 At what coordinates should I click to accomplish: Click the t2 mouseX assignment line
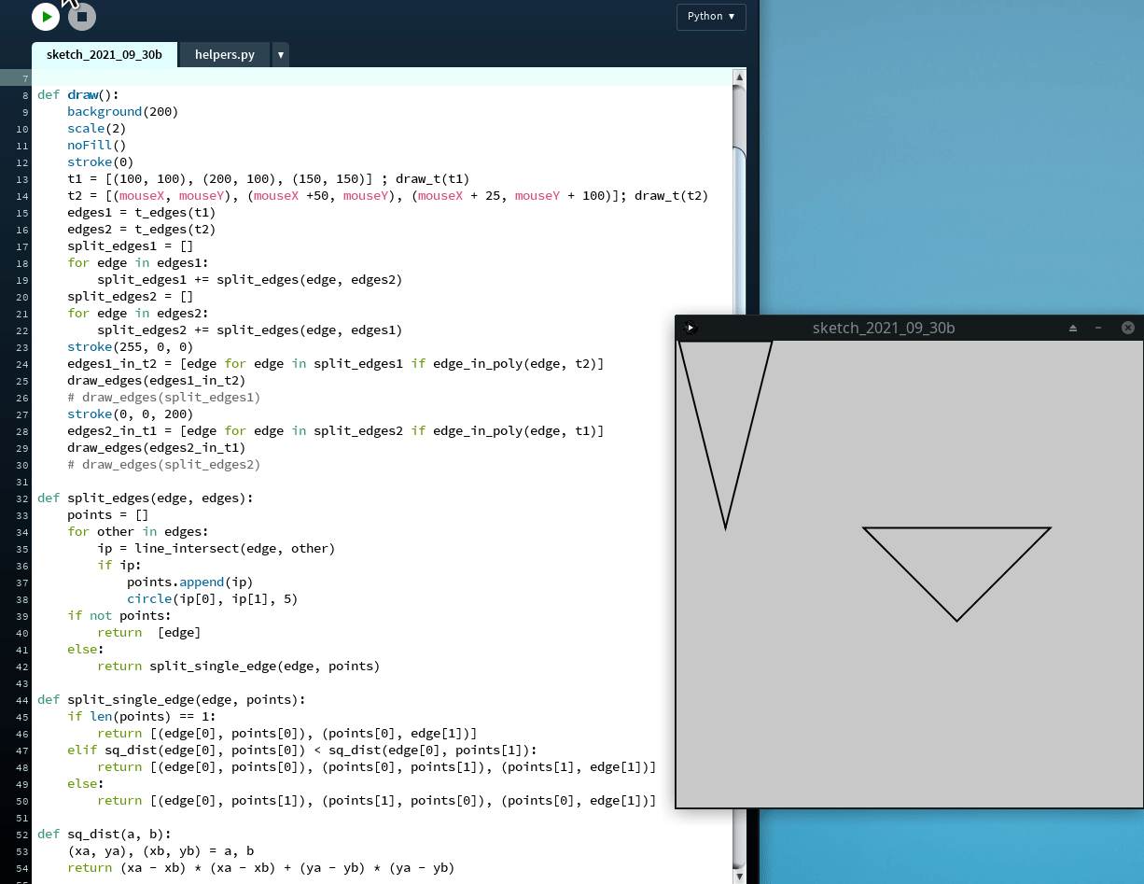[x=387, y=195]
